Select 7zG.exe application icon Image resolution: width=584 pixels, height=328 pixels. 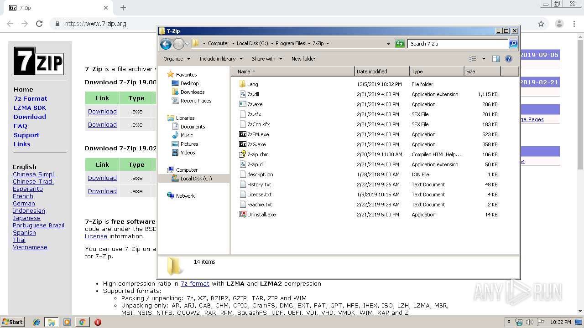242,144
